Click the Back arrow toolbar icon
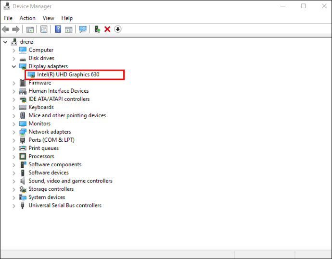 pyautogui.click(x=5, y=29)
